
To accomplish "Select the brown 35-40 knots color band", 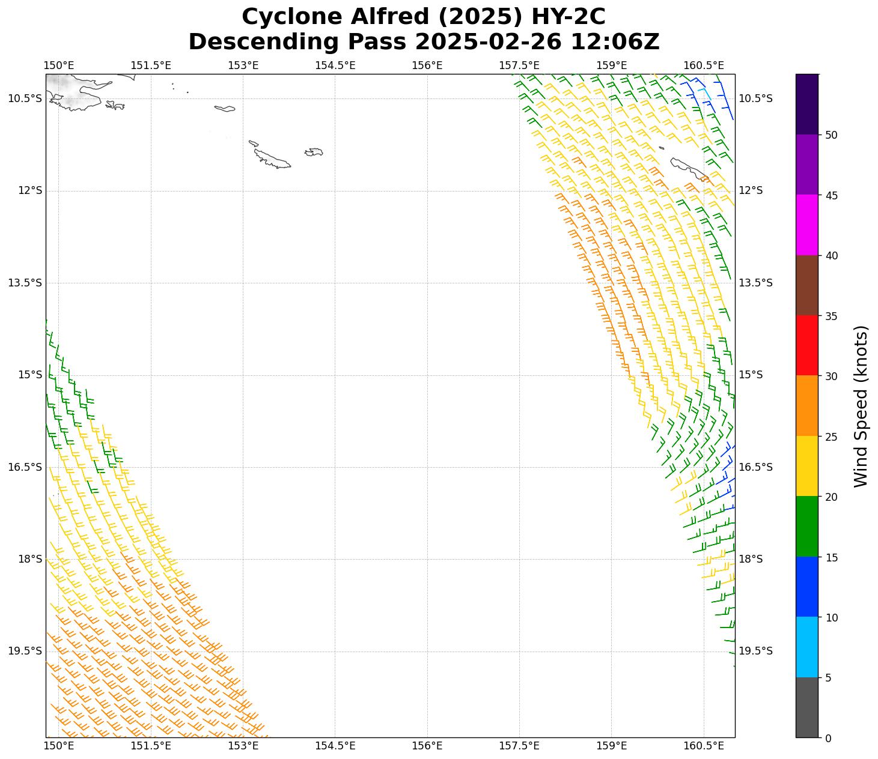I will coord(806,285).
